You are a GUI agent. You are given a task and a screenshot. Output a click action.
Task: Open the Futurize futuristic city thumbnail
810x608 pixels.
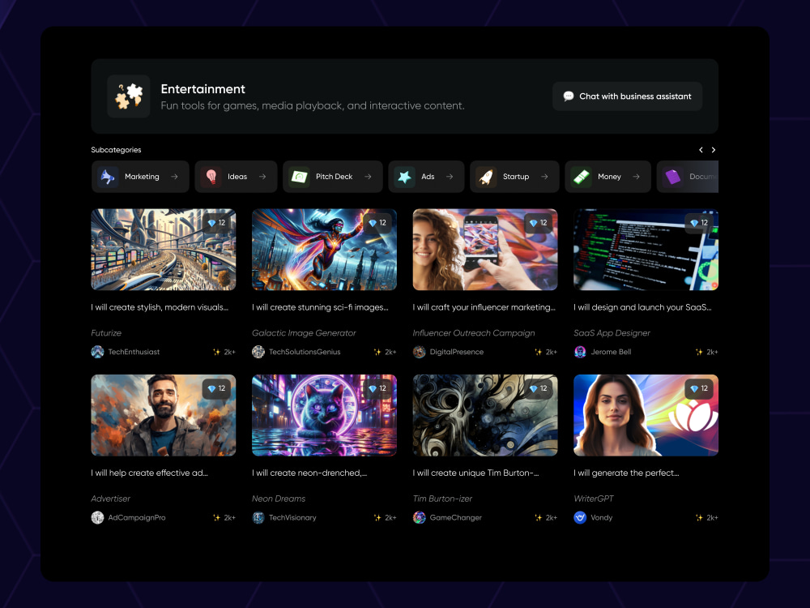[x=164, y=250]
